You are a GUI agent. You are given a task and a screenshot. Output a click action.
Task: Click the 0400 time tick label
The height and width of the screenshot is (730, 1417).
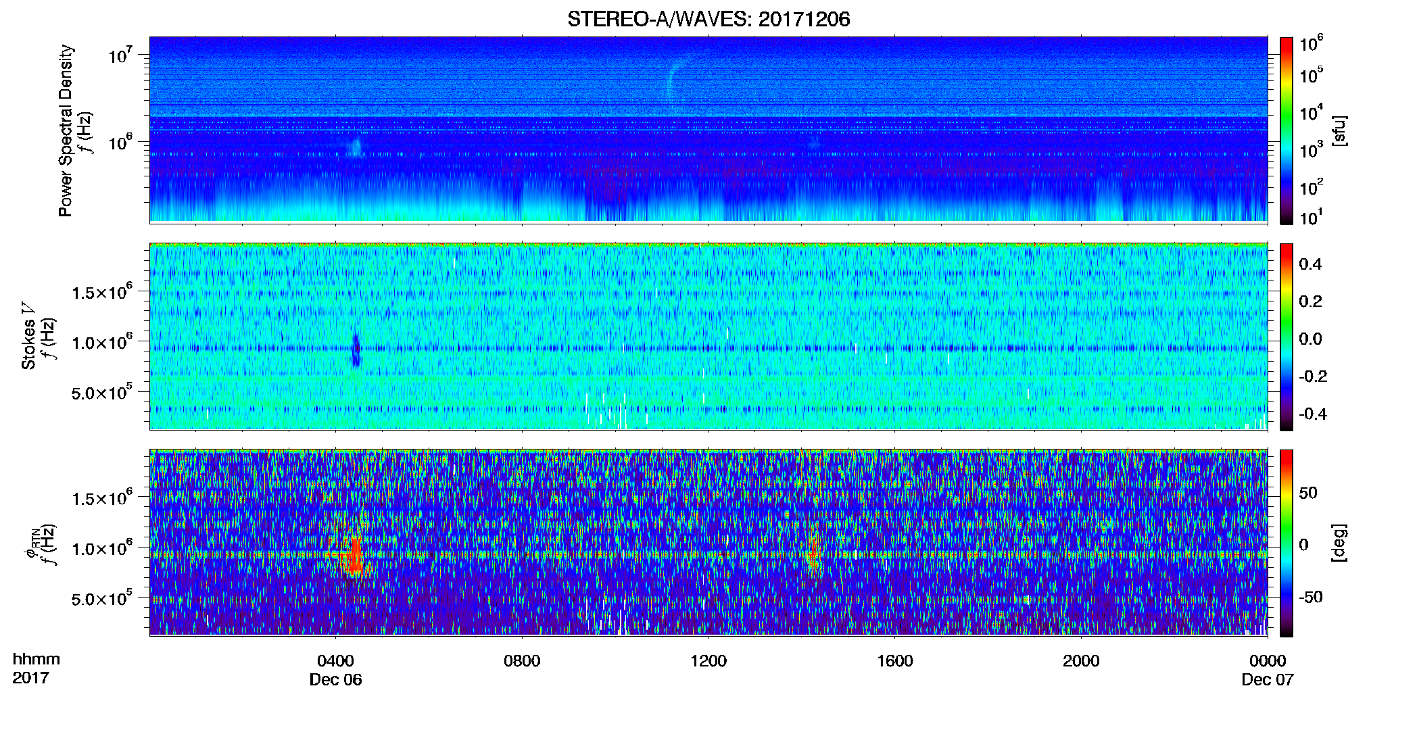coord(335,661)
